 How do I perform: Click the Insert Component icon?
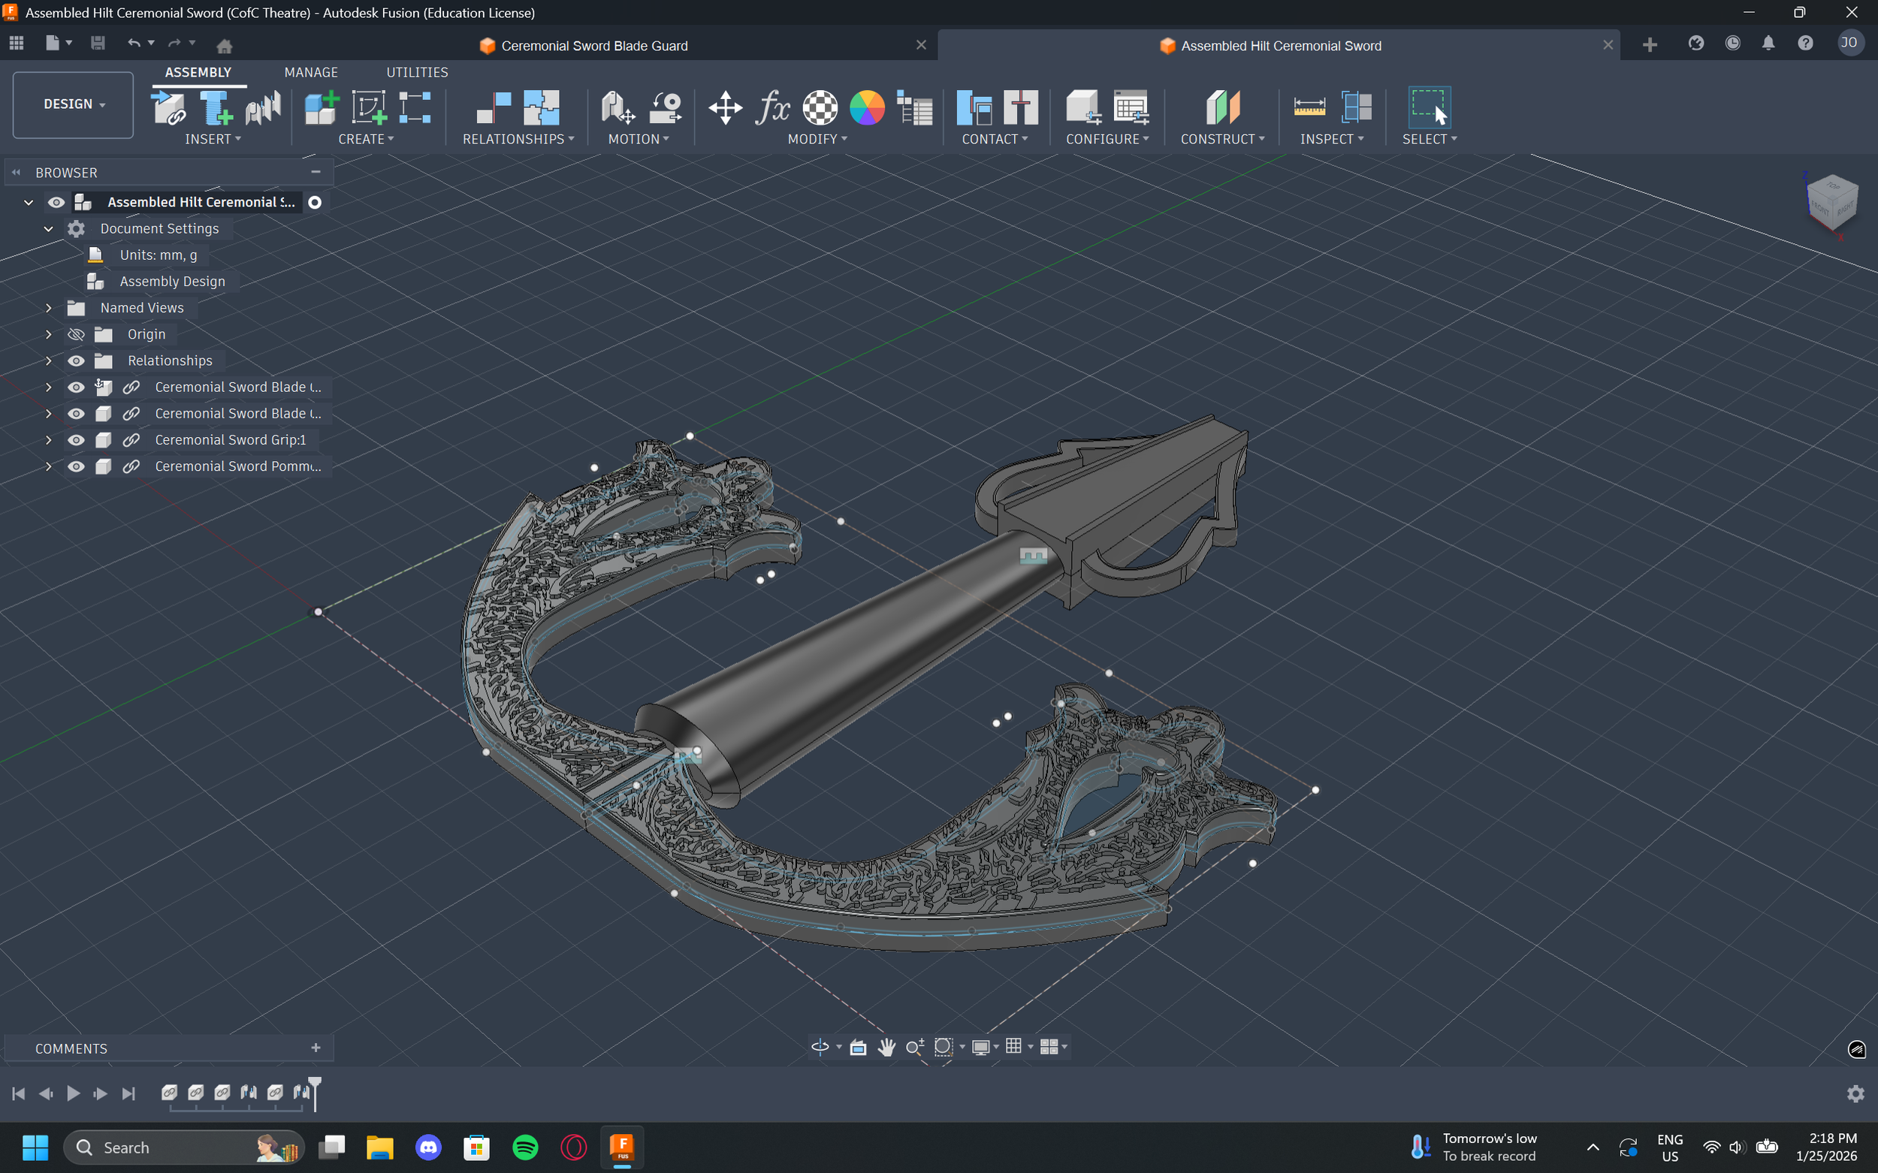coord(169,107)
